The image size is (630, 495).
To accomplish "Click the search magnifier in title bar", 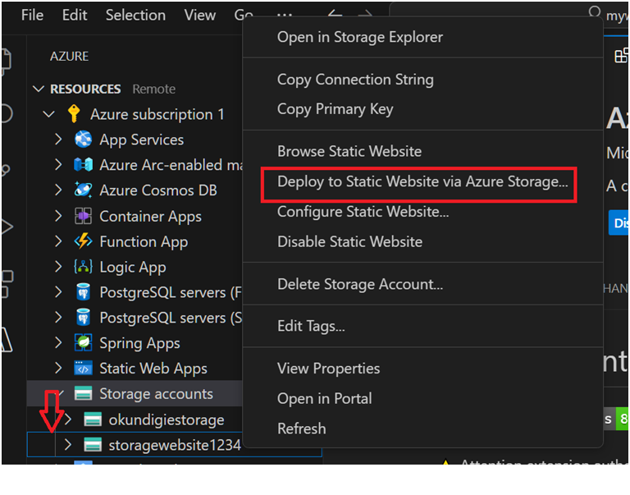I will tap(594, 12).
